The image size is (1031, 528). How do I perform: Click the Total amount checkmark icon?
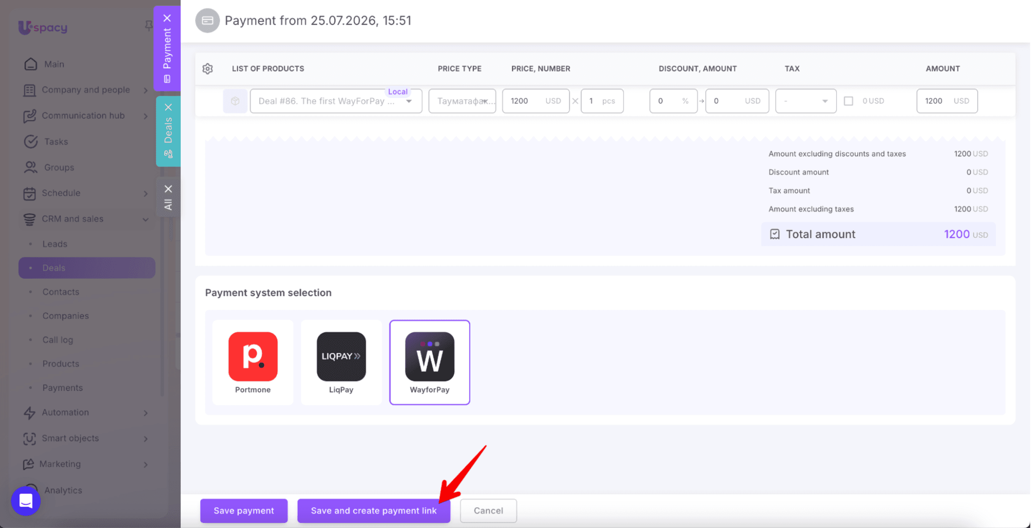pos(774,234)
